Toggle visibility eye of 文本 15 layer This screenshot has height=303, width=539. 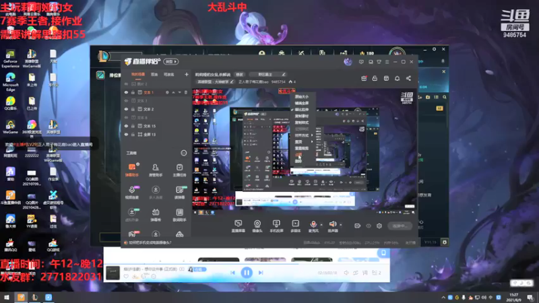coord(126,126)
